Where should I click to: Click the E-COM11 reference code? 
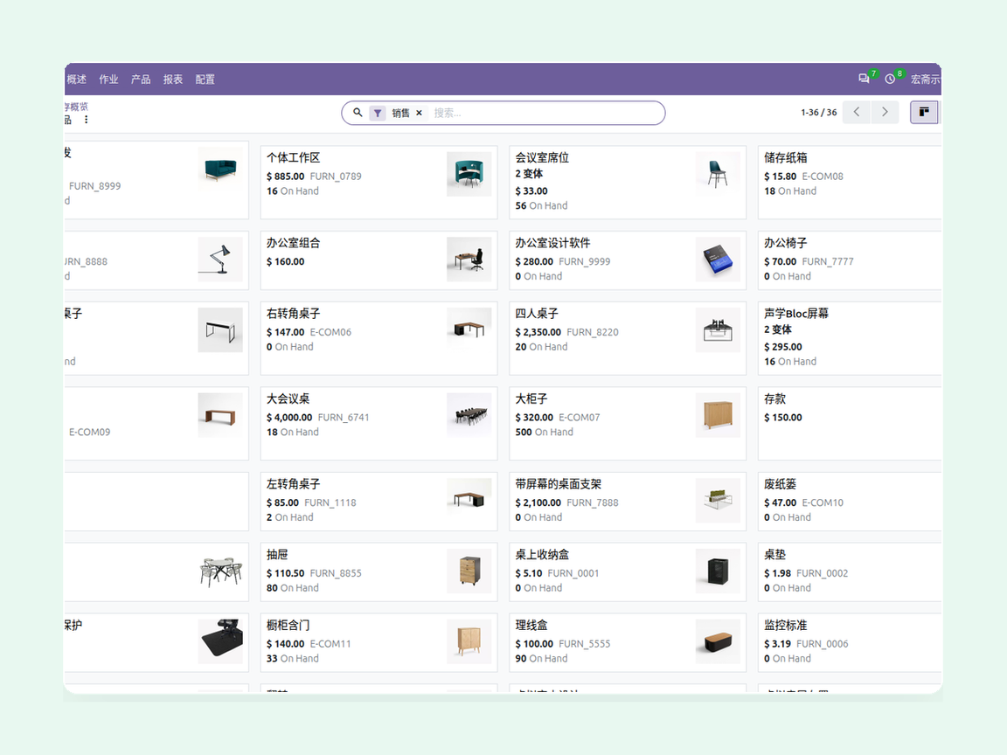point(330,644)
